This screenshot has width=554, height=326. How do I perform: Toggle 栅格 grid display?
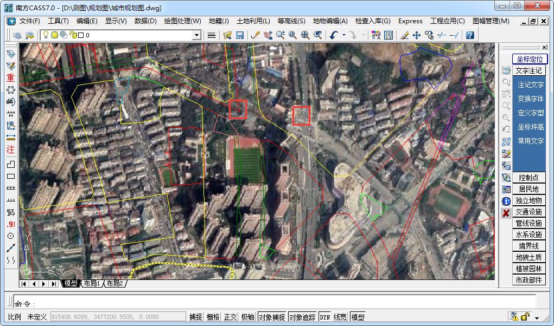213,317
